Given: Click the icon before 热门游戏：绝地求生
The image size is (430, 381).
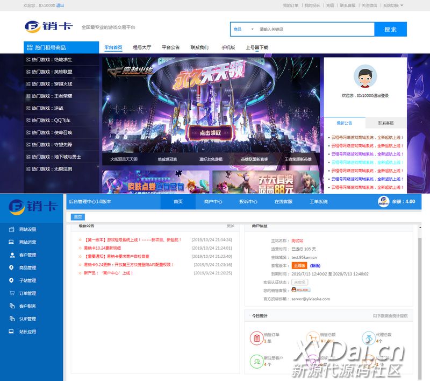Looking at the screenshot, I should 28,60.
